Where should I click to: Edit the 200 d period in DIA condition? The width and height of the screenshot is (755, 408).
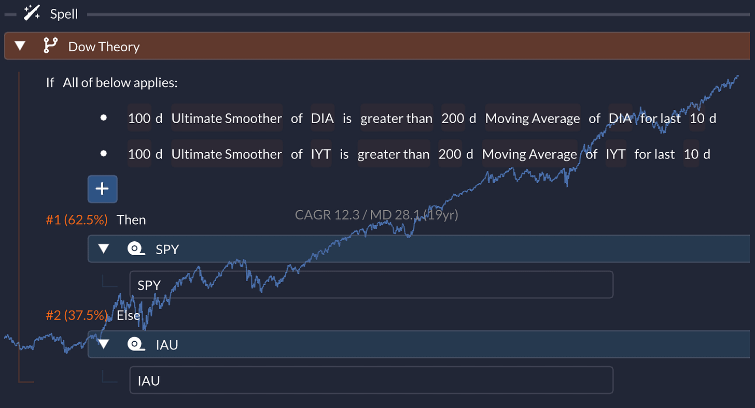click(x=453, y=119)
